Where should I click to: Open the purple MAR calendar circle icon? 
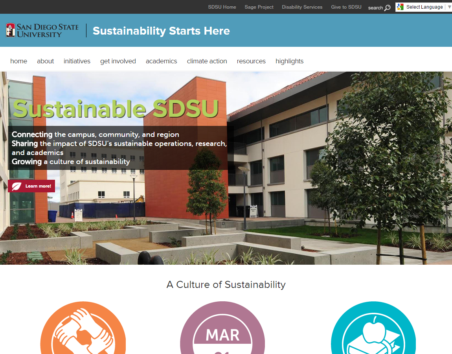pos(222,328)
